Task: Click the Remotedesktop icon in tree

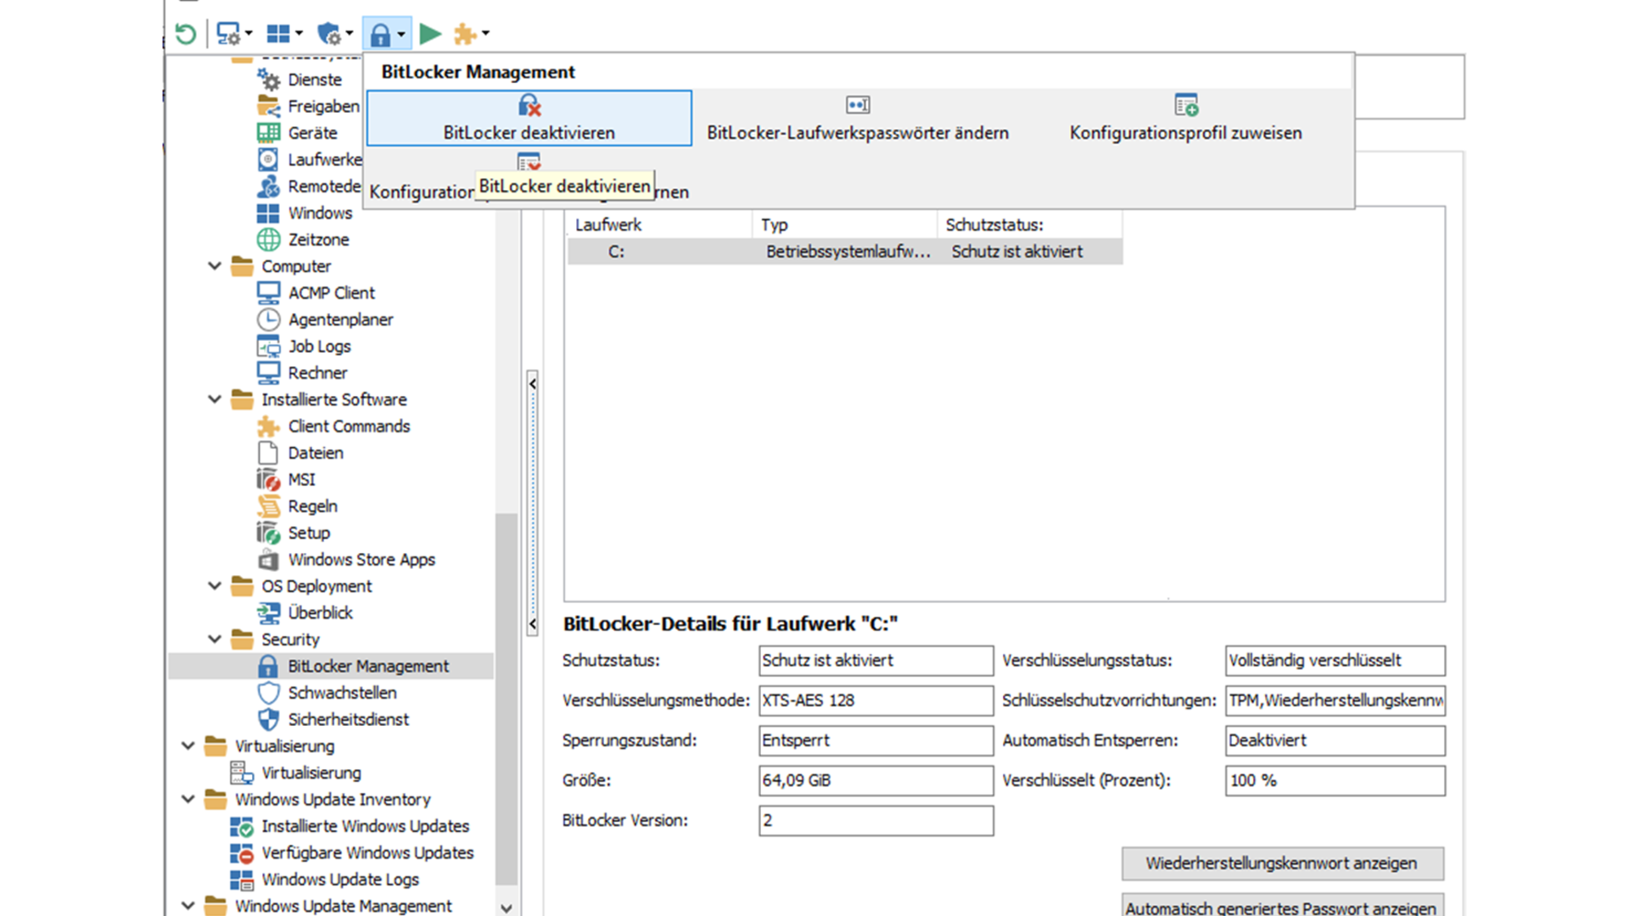Action: (268, 187)
